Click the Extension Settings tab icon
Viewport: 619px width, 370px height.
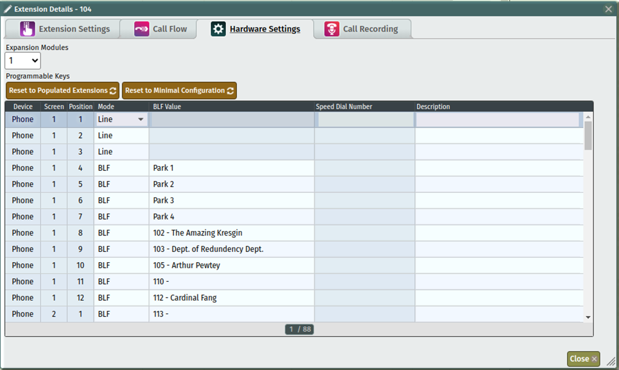[27, 29]
